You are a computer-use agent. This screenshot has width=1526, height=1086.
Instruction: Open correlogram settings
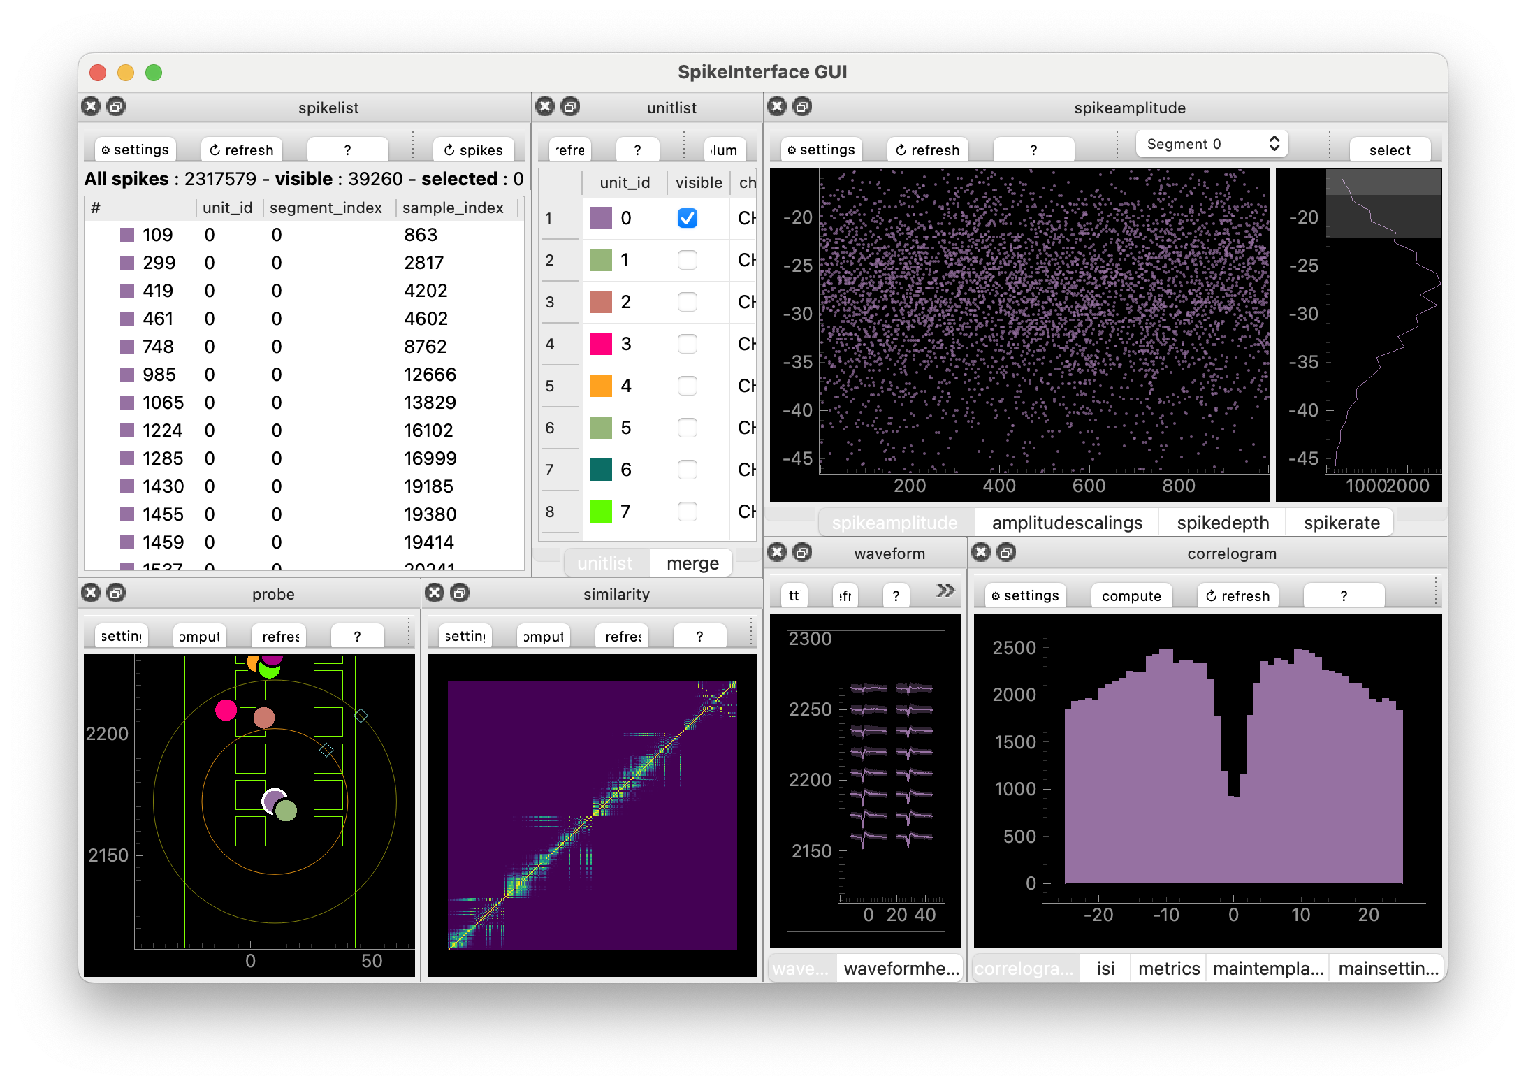[x=1026, y=595]
